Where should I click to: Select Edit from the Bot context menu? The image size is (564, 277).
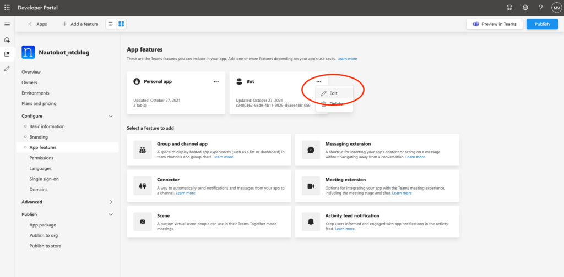click(x=334, y=93)
